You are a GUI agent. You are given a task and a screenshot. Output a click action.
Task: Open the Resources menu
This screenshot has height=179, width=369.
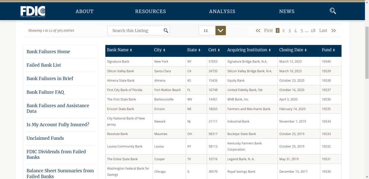[x=150, y=11]
